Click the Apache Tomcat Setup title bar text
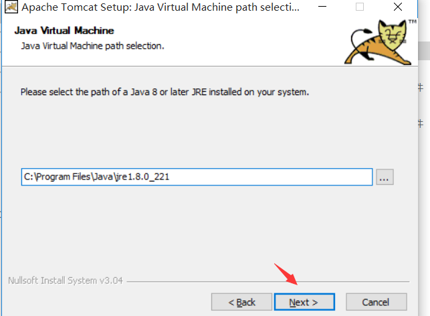 point(160,7)
